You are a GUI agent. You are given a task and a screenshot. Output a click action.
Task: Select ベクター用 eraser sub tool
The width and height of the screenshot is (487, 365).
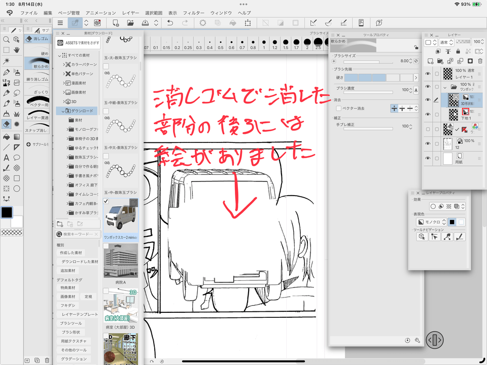(37, 102)
